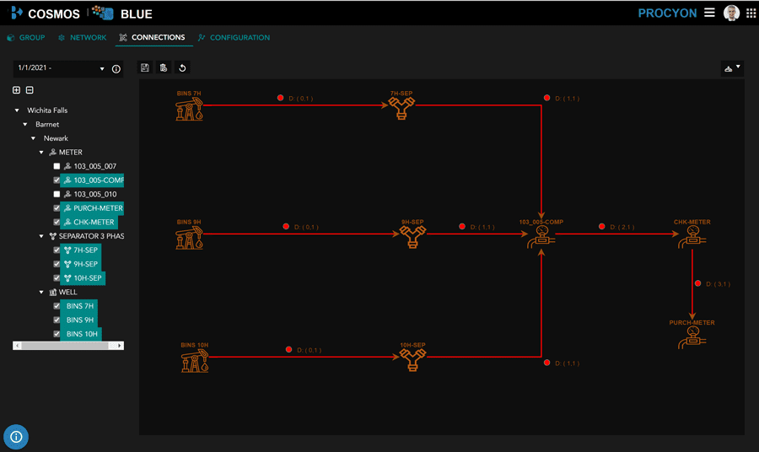Switch to the CONFIGURATION tab

point(234,37)
